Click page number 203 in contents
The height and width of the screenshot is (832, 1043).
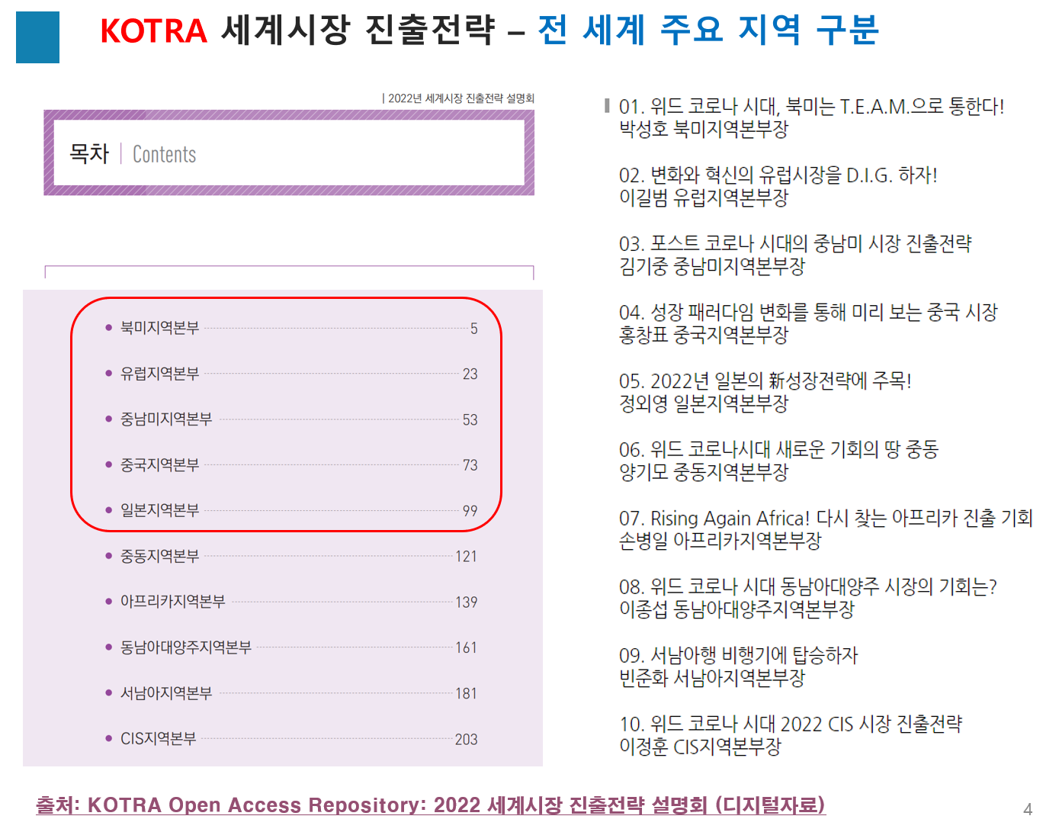467,740
